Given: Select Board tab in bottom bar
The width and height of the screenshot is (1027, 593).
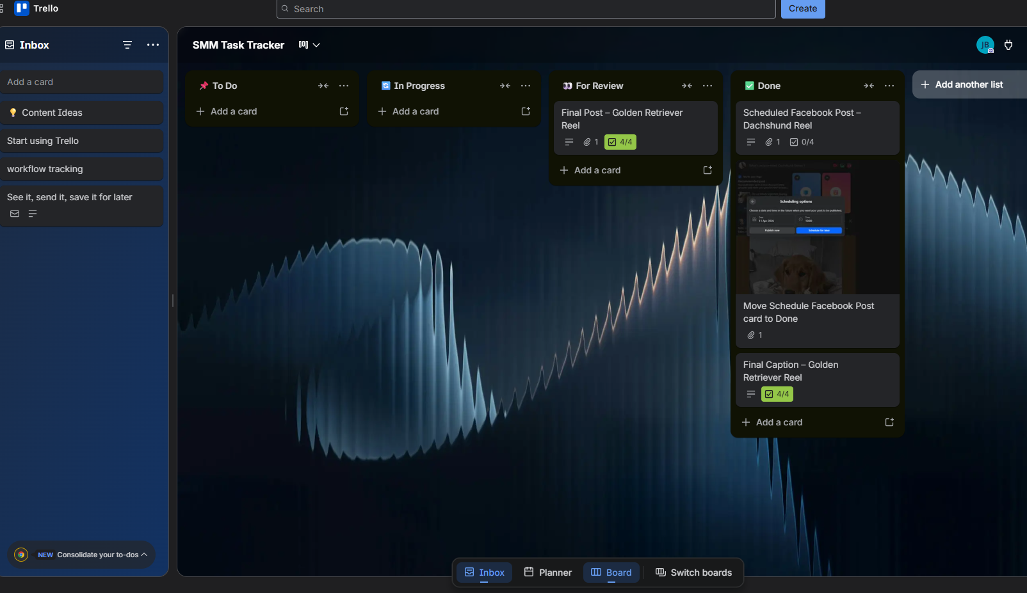Looking at the screenshot, I should 611,573.
